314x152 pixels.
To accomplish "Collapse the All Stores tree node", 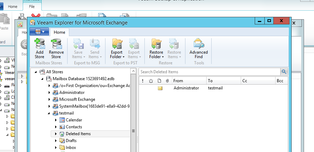I will (36, 72).
